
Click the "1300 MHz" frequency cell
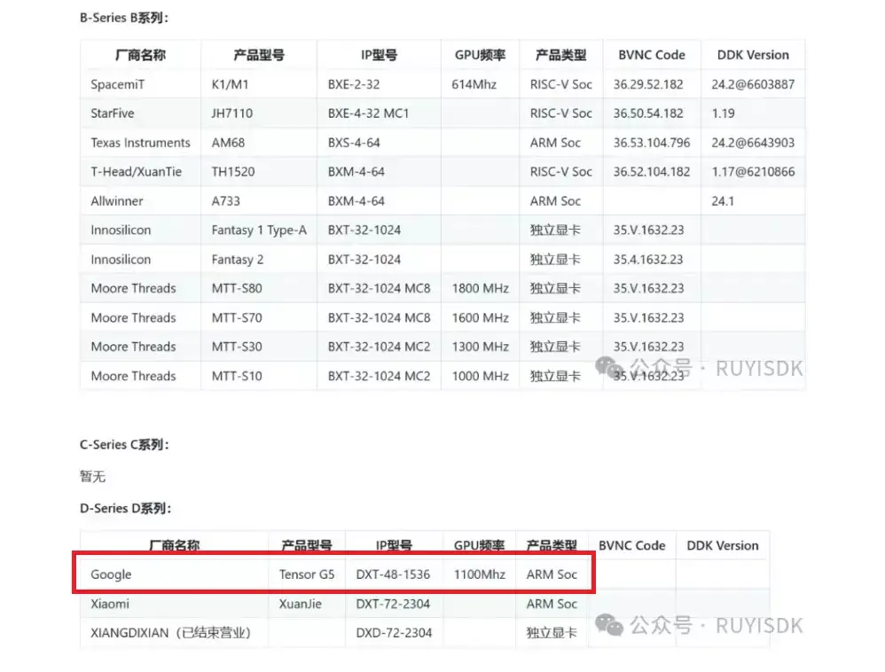[x=481, y=347]
